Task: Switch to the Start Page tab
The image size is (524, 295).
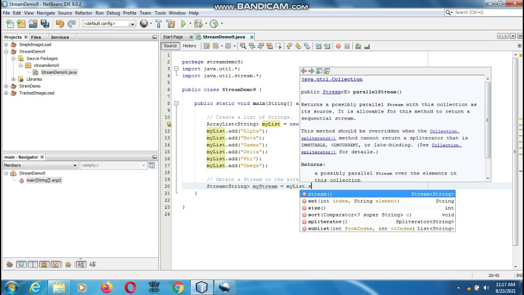Action: pyautogui.click(x=173, y=37)
